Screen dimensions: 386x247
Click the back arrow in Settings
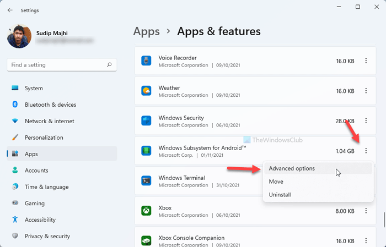[10, 10]
